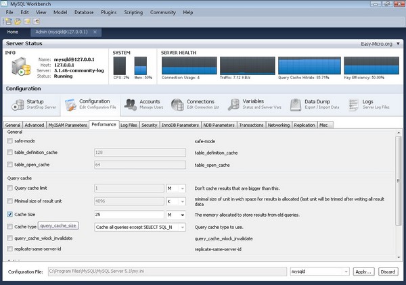Open Connections Edit Connection List section
Viewport: 406px width, 285px height.
pos(196,105)
